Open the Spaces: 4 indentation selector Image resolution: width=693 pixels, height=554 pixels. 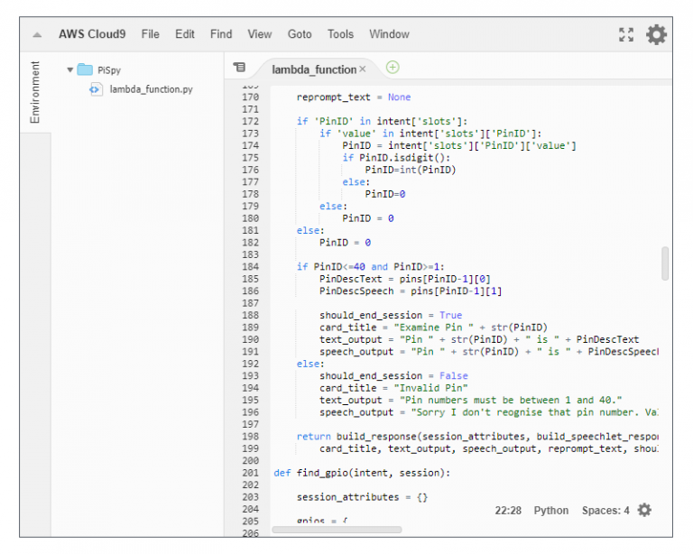pos(605,511)
